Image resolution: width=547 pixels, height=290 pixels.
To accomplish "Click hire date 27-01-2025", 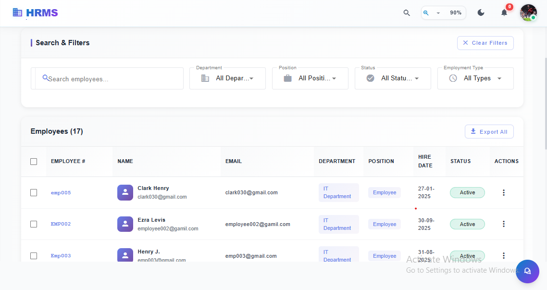I will pos(426,192).
